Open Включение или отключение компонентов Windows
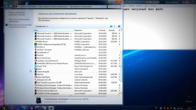This screenshot has width=196, height=110. point(20,26)
